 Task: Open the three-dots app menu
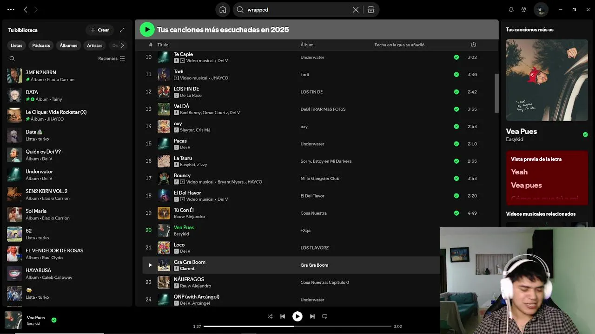[11, 9]
